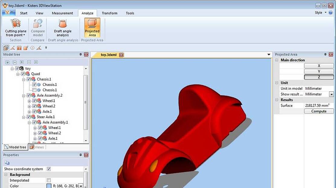Click the second quick toolbar measuring icon
336x188 pixels.
coord(13,48)
